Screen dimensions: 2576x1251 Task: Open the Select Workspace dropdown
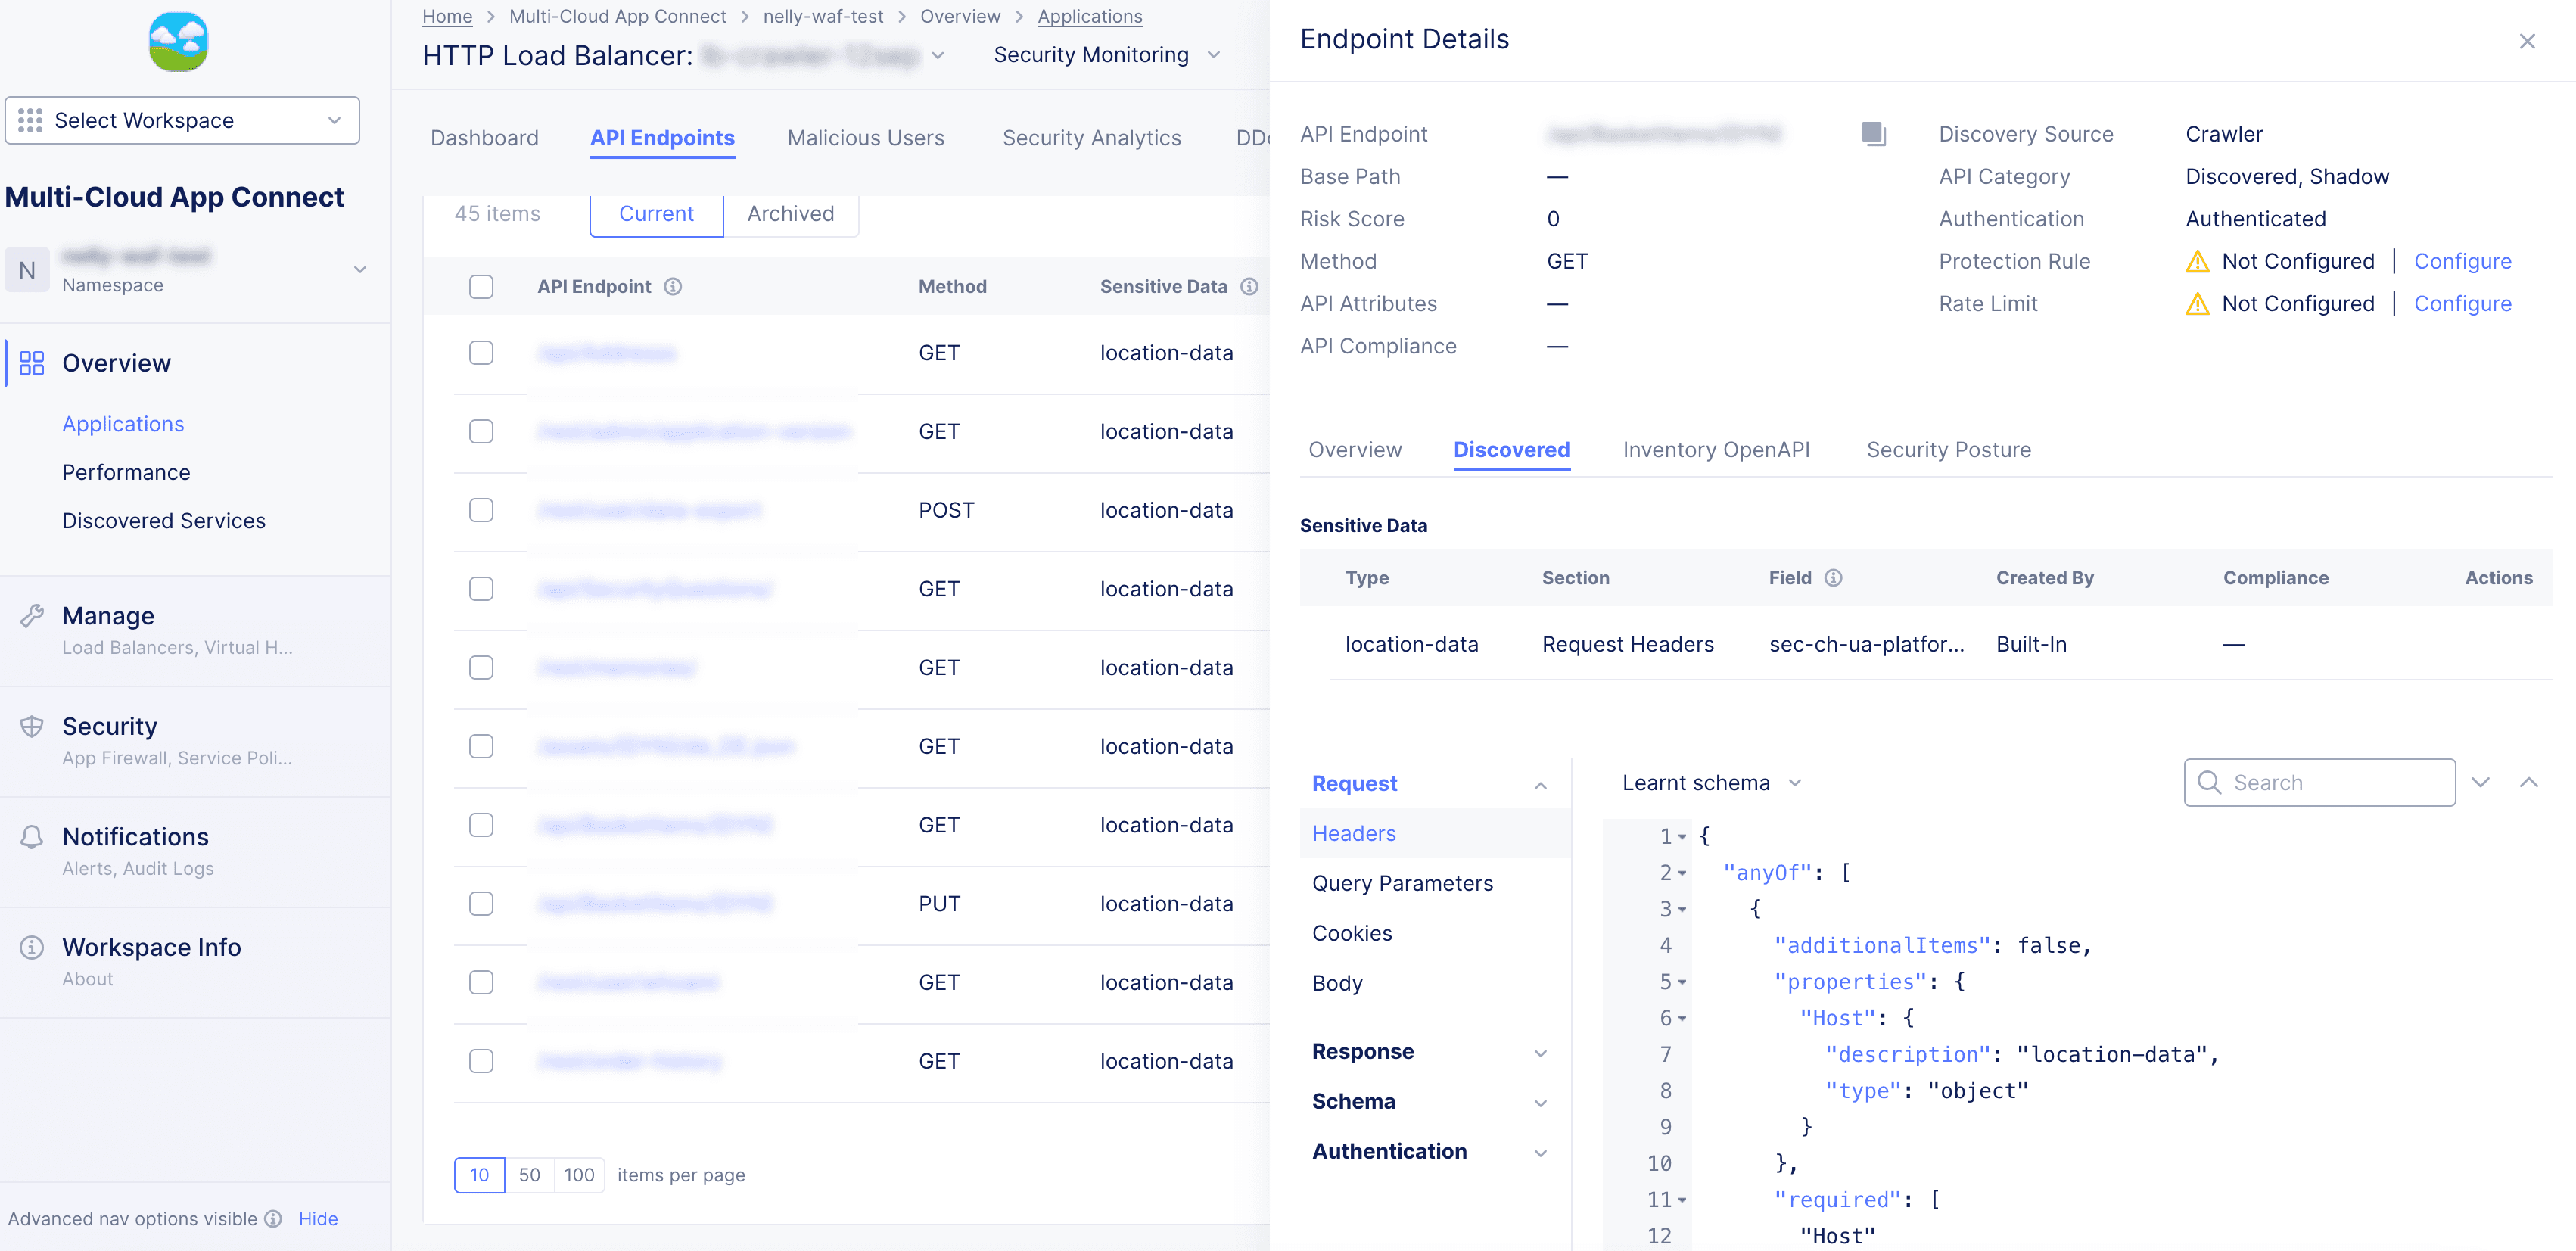[x=182, y=120]
